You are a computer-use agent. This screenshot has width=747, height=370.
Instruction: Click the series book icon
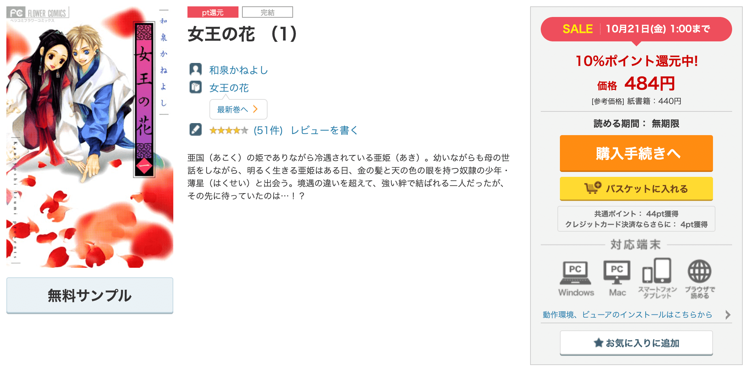[x=195, y=87]
